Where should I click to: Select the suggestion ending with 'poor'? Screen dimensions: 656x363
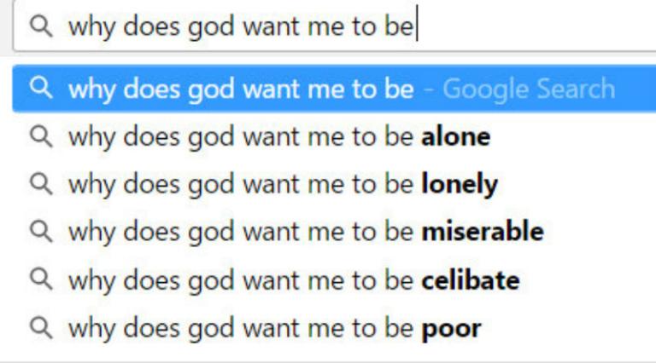334,328
